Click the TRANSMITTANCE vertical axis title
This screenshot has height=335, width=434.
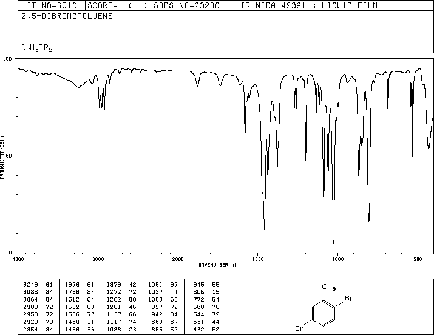(2, 156)
